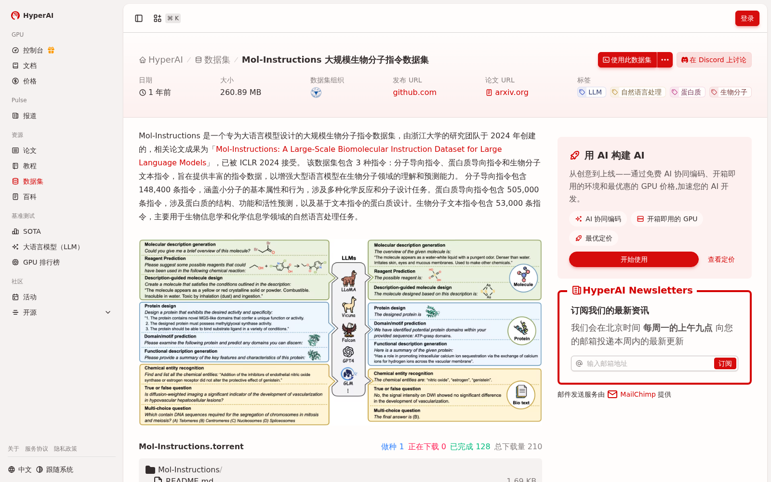
Task: Open the arxiv.org paper URL
Action: 507,93
